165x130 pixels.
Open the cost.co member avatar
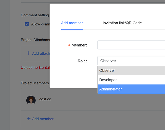tap(31, 100)
